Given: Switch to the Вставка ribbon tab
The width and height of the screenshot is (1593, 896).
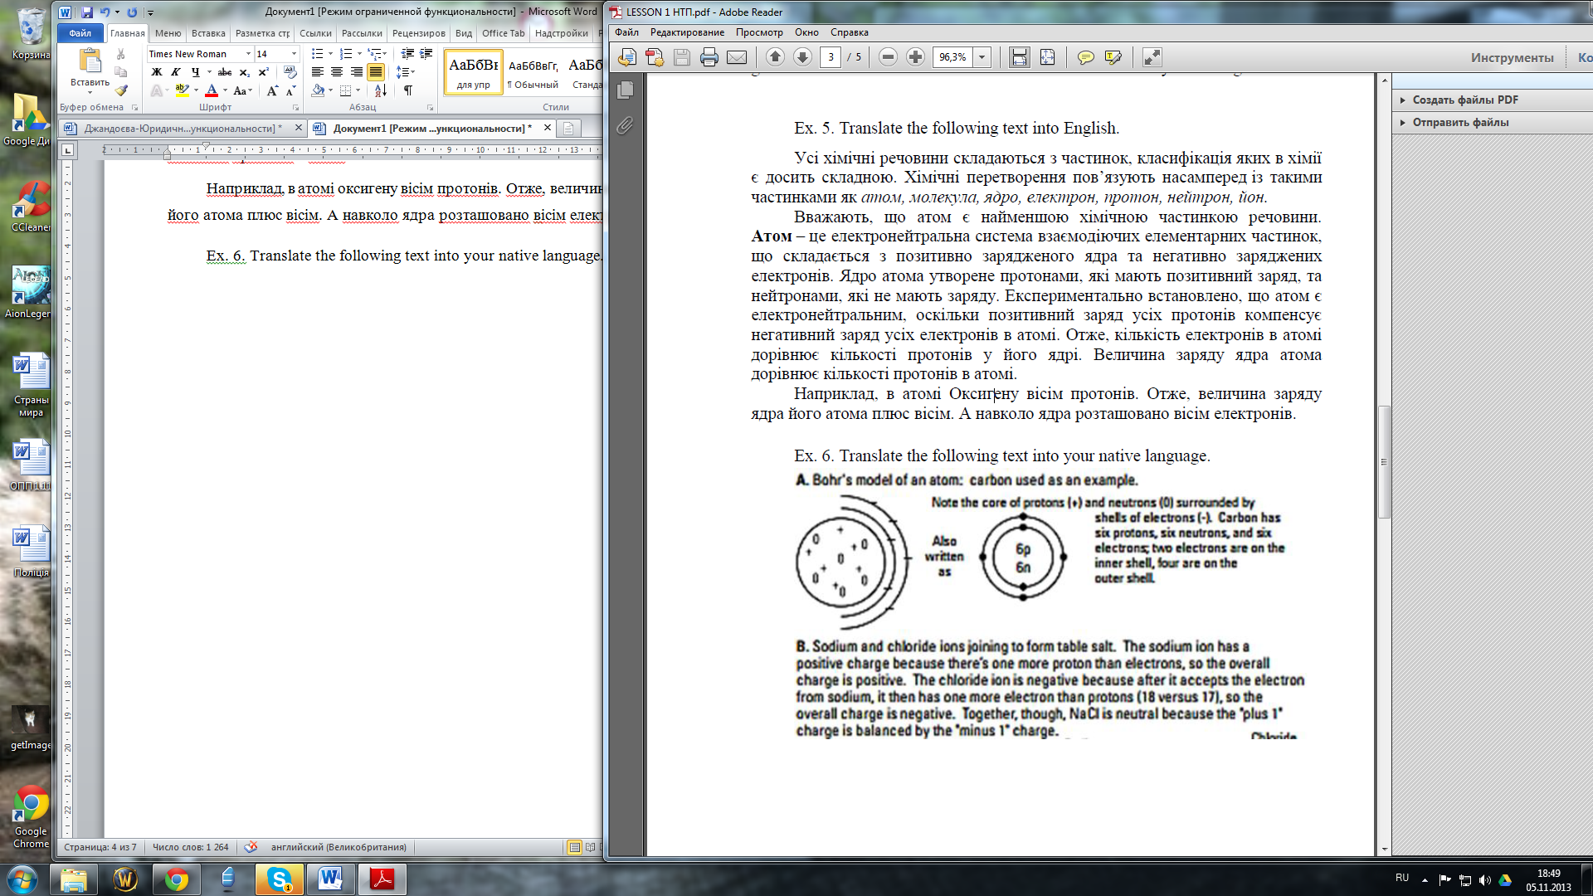Looking at the screenshot, I should 208,33.
